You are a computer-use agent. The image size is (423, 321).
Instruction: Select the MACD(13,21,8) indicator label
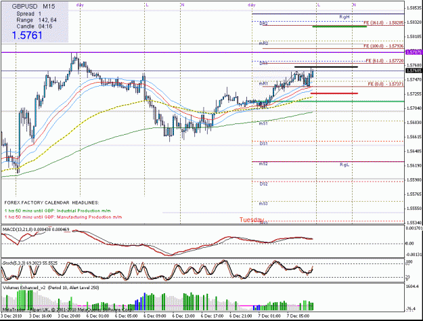pyautogui.click(x=36, y=230)
